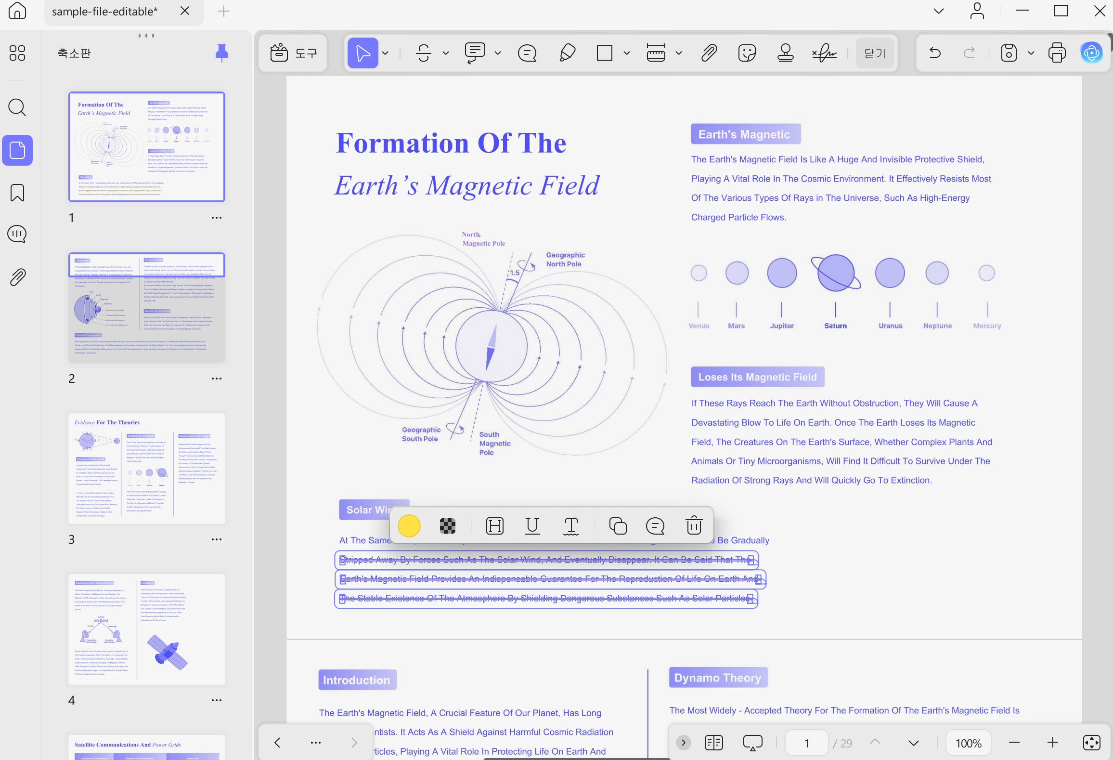Expand the text comment dropdown arrow
Image resolution: width=1113 pixels, height=760 pixels.
(x=498, y=53)
